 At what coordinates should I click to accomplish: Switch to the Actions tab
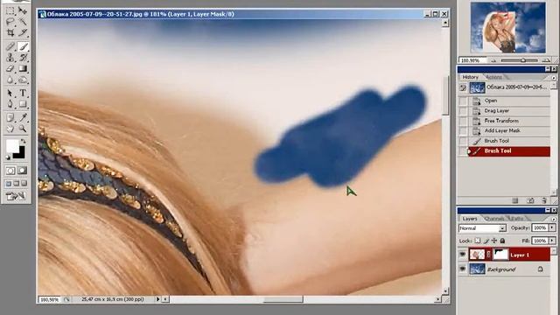pyautogui.click(x=494, y=77)
